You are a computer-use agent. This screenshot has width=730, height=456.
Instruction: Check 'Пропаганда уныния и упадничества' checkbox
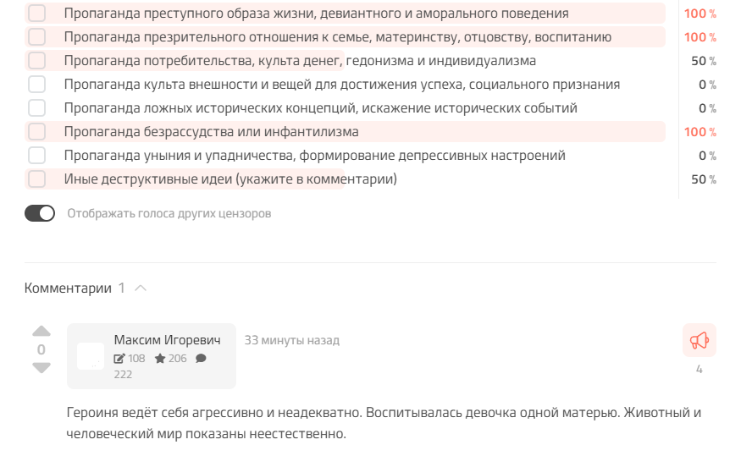pos(36,156)
